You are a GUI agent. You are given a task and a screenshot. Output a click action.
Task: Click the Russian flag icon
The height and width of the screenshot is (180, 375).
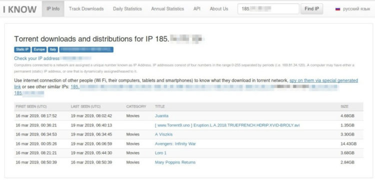tap(337, 9)
